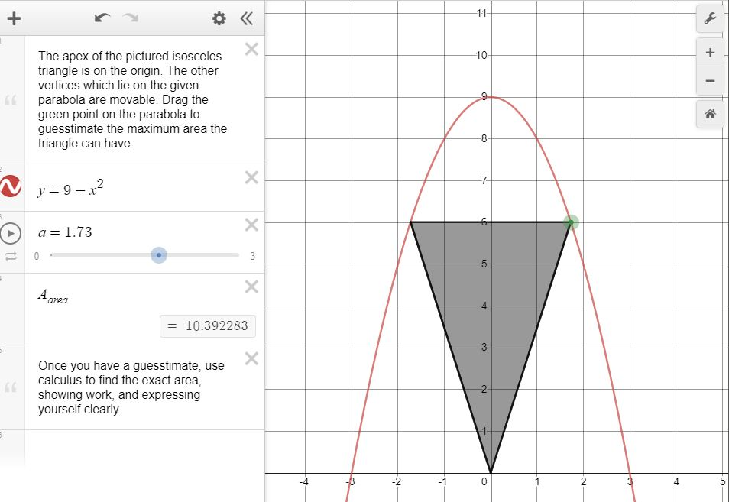729x502 pixels.
Task: Toggle visibility of the parabola's colored icon
Action: tap(11, 186)
